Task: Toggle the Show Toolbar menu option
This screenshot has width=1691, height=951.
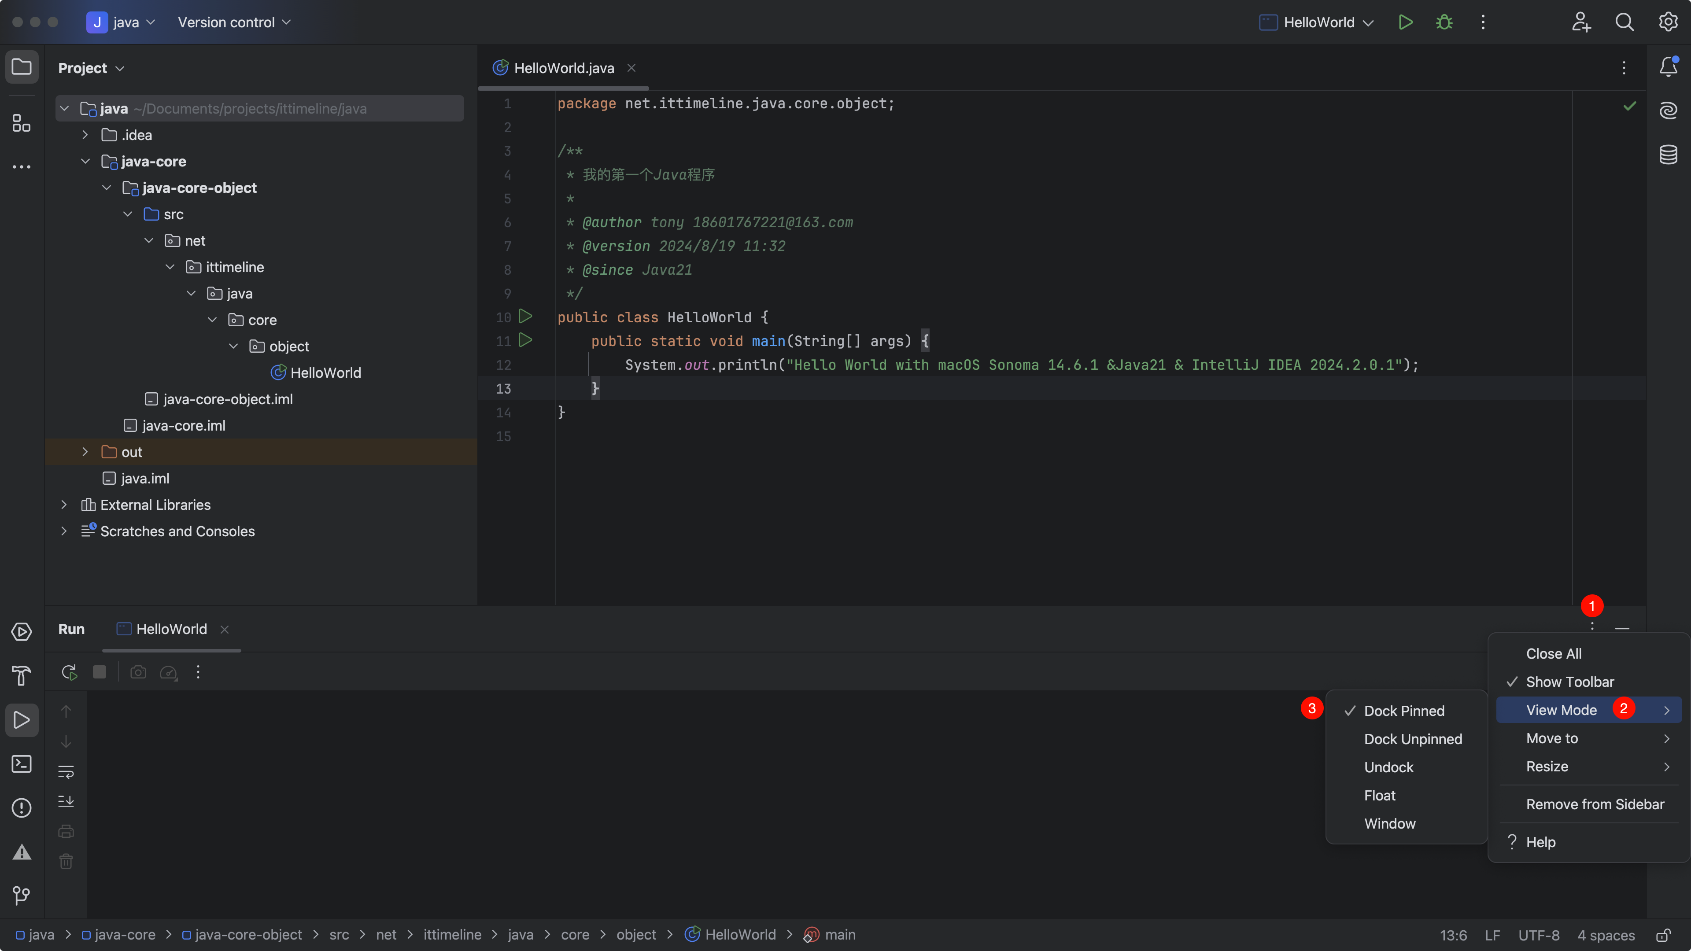Action: [x=1569, y=682]
